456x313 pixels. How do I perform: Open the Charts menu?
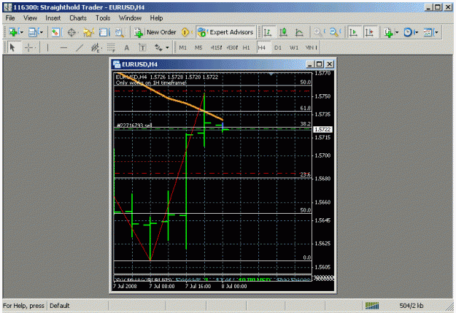[x=78, y=18]
